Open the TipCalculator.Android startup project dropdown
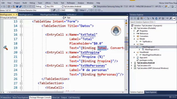The width and height of the screenshot is (177, 99). [78, 7]
